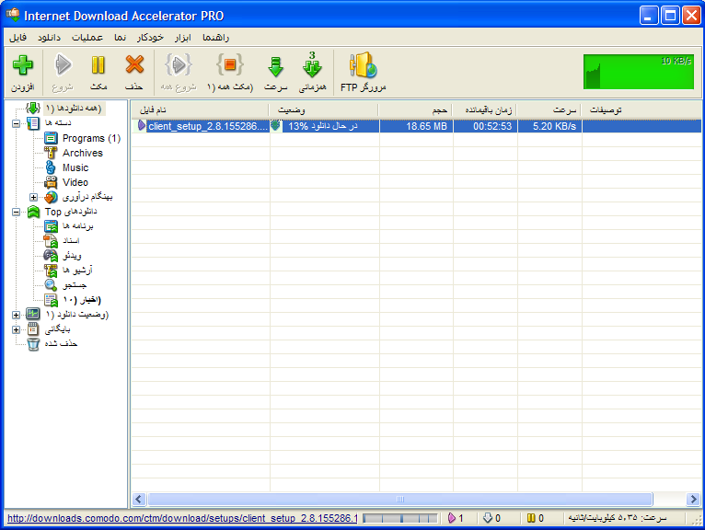This screenshot has width=705, height=530.
Task: Expand the update globe tree node
Action: [34, 197]
